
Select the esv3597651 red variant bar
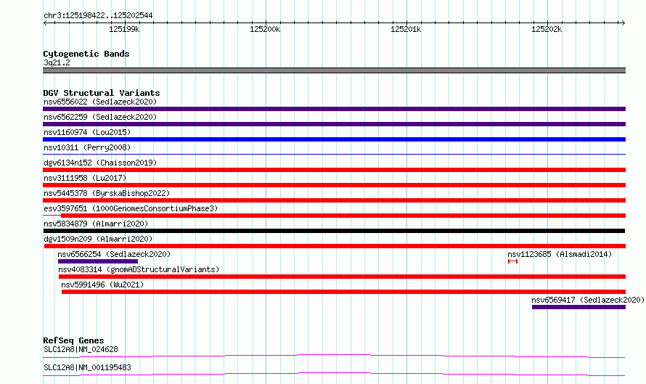(343, 216)
